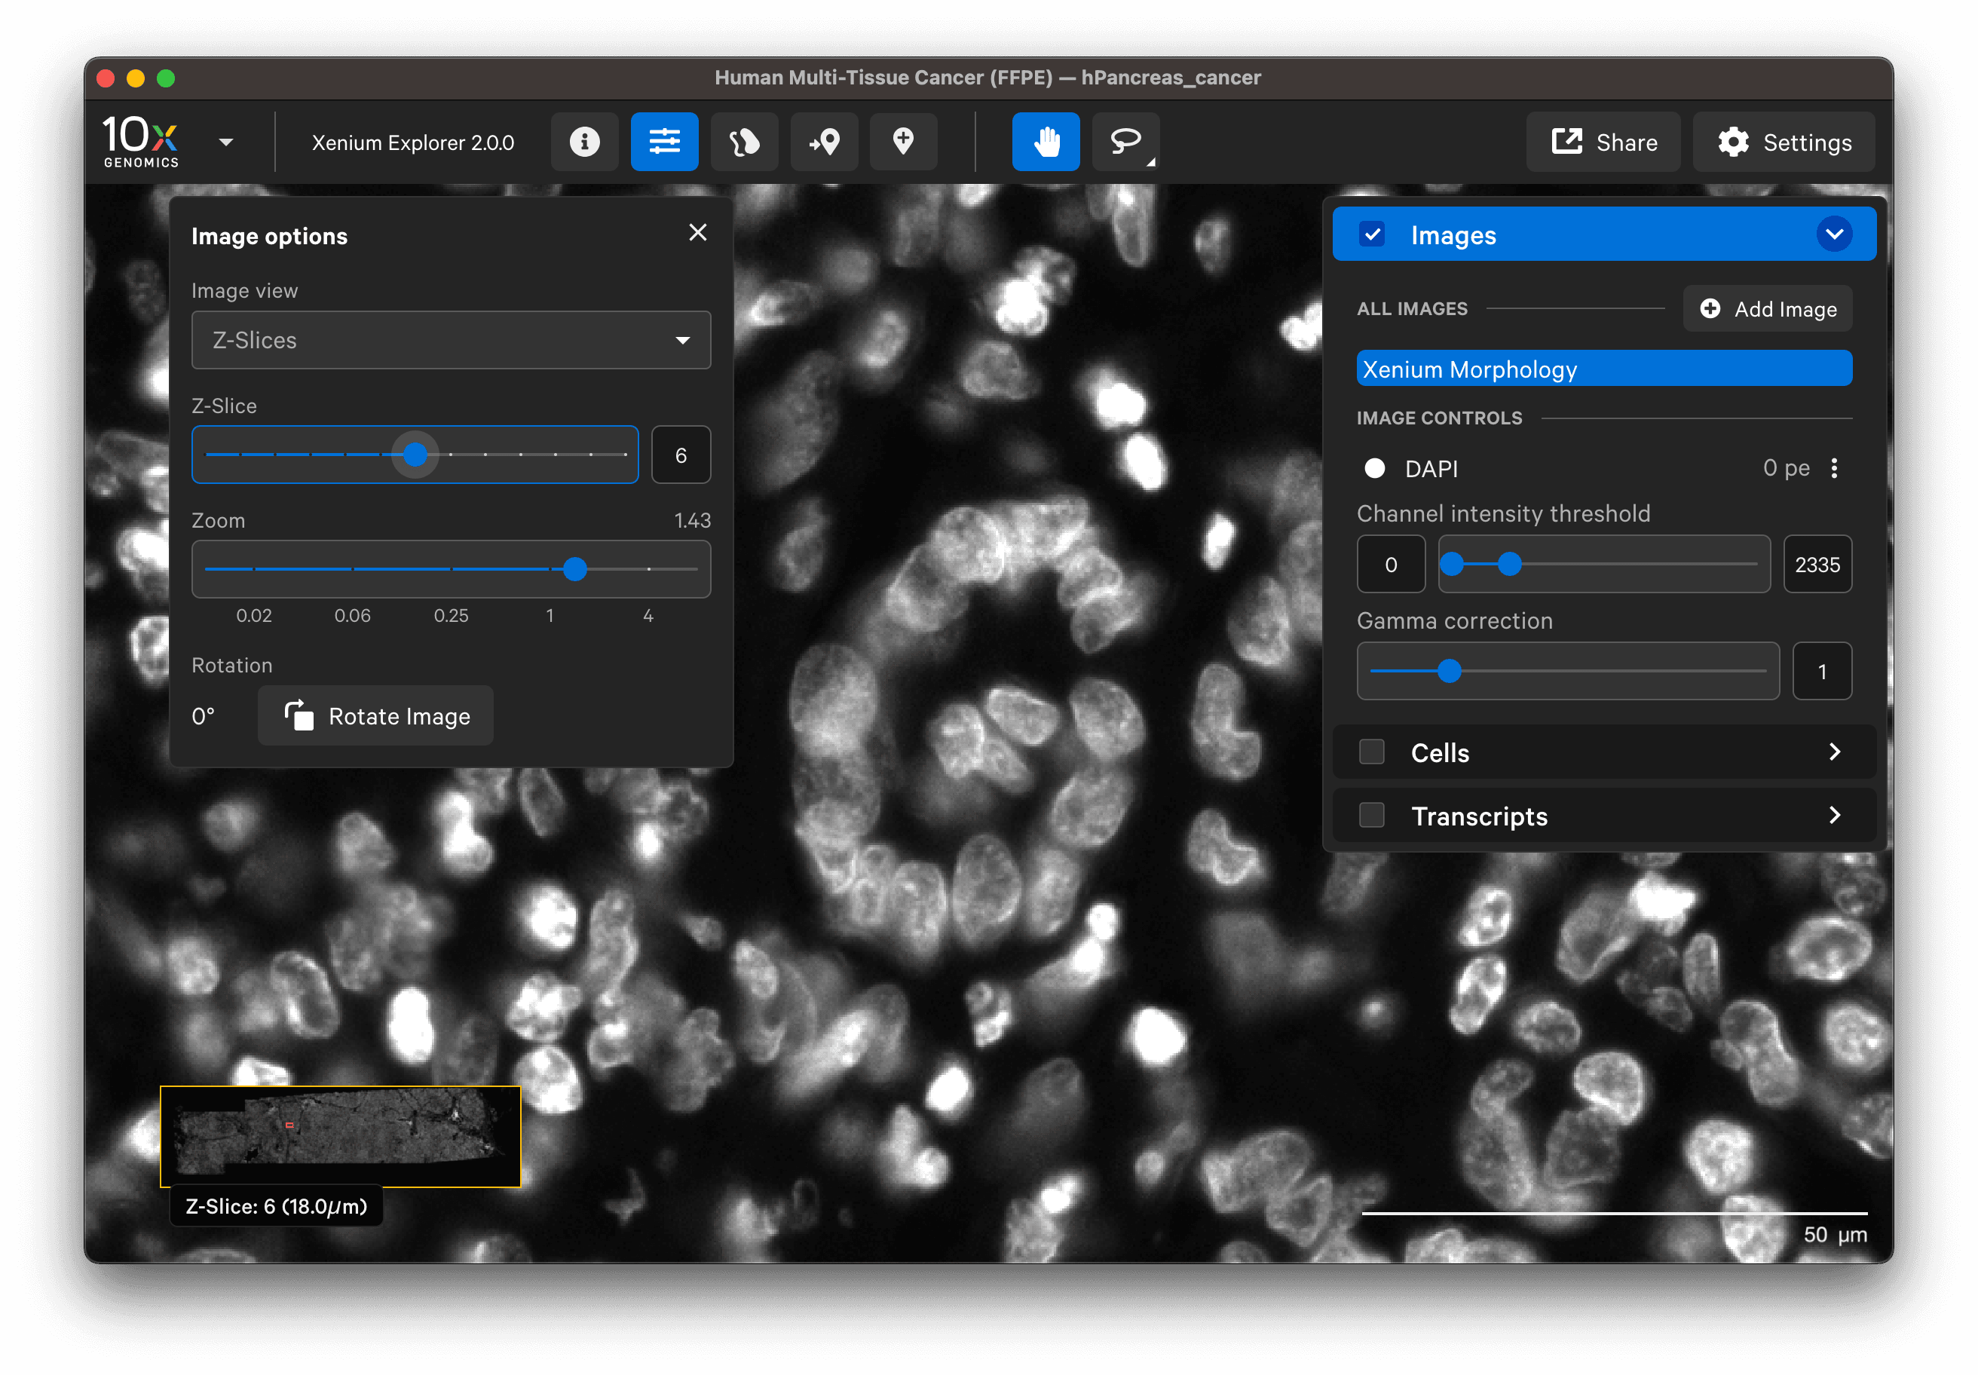Toggle the DAPI channel white circle
This screenshot has height=1375, width=1978.
1375,468
